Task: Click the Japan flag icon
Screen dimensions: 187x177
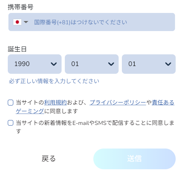Action: (x=17, y=22)
